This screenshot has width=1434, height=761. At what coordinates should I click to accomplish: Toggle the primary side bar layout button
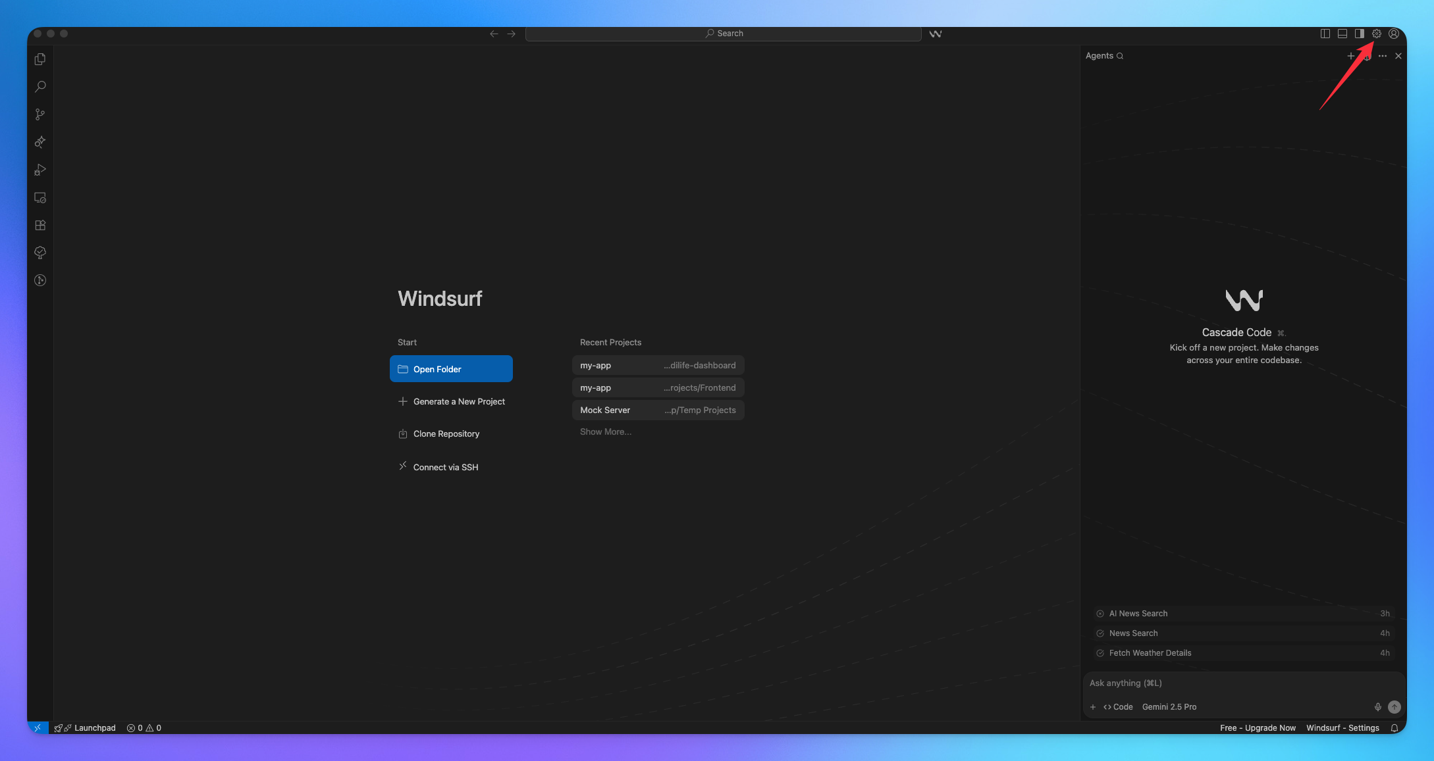click(x=1325, y=34)
